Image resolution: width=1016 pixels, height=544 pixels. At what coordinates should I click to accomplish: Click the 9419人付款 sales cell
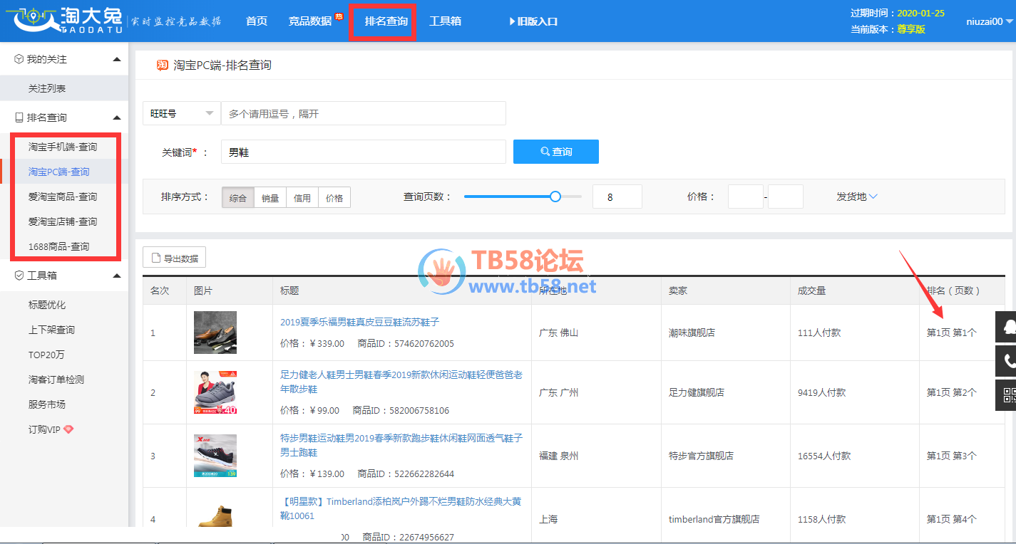(821, 392)
